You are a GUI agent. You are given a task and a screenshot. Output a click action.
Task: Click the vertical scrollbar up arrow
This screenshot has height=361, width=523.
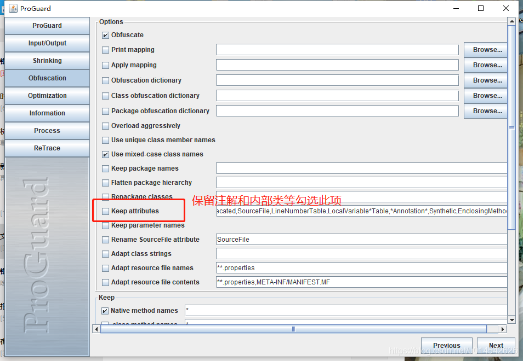point(511,22)
